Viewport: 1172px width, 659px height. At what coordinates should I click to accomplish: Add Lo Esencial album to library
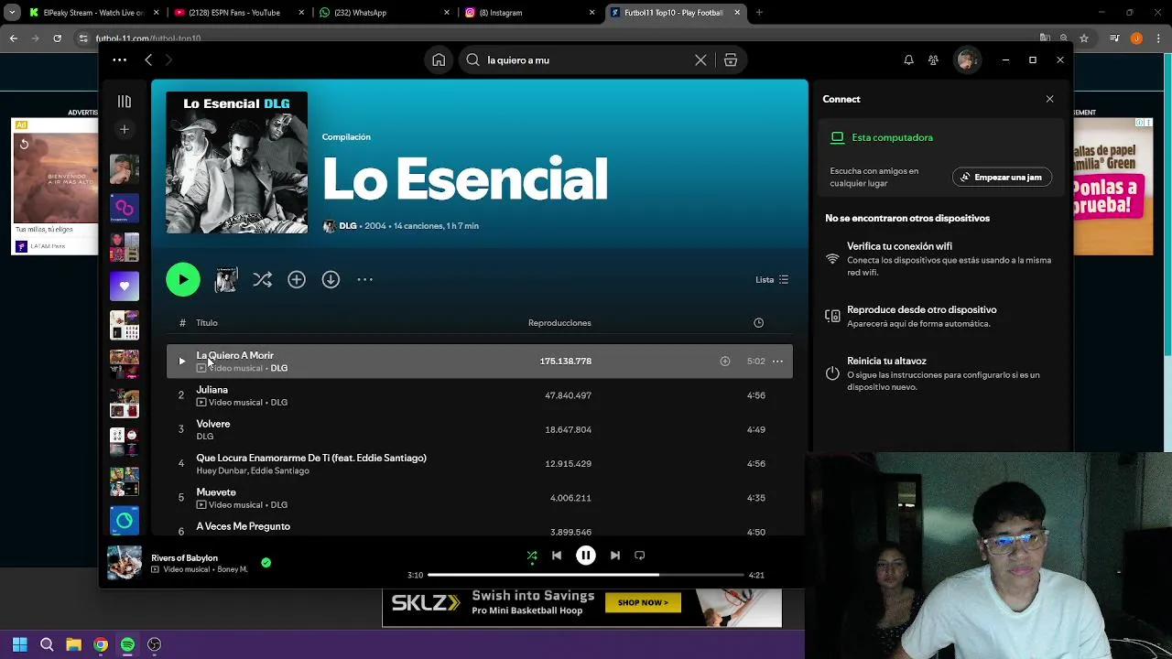pos(297,279)
